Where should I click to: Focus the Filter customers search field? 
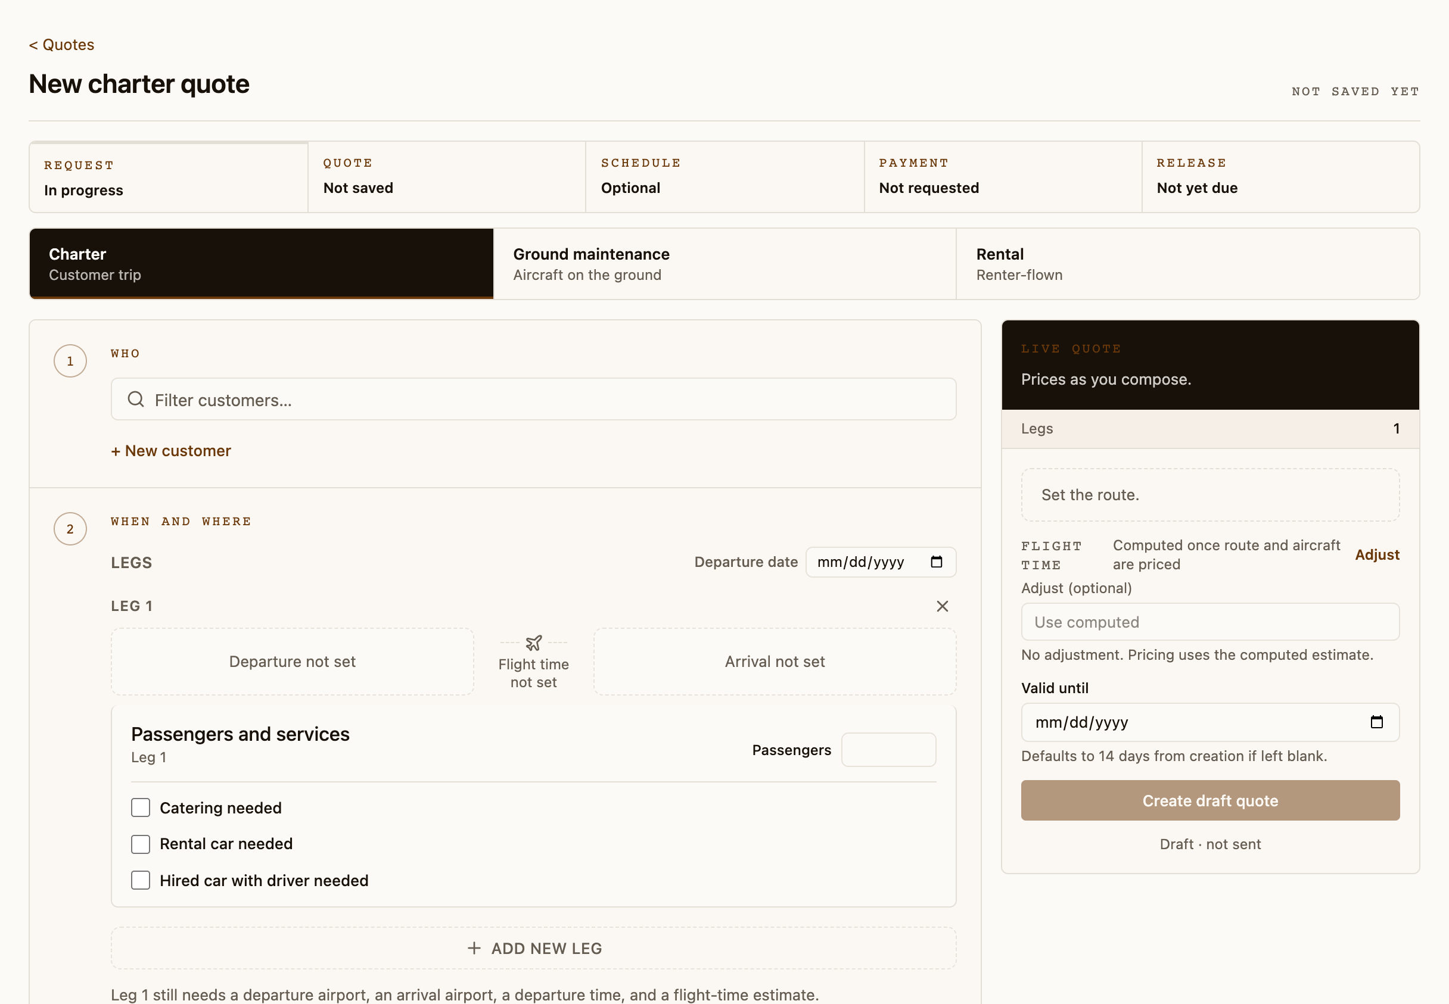tap(534, 400)
